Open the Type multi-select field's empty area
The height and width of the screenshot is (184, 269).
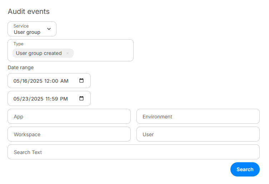pyautogui.click(x=103, y=53)
